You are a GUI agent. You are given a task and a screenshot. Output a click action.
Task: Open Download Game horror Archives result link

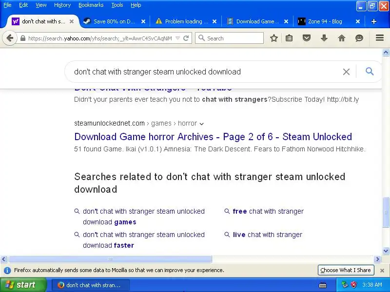(x=213, y=137)
